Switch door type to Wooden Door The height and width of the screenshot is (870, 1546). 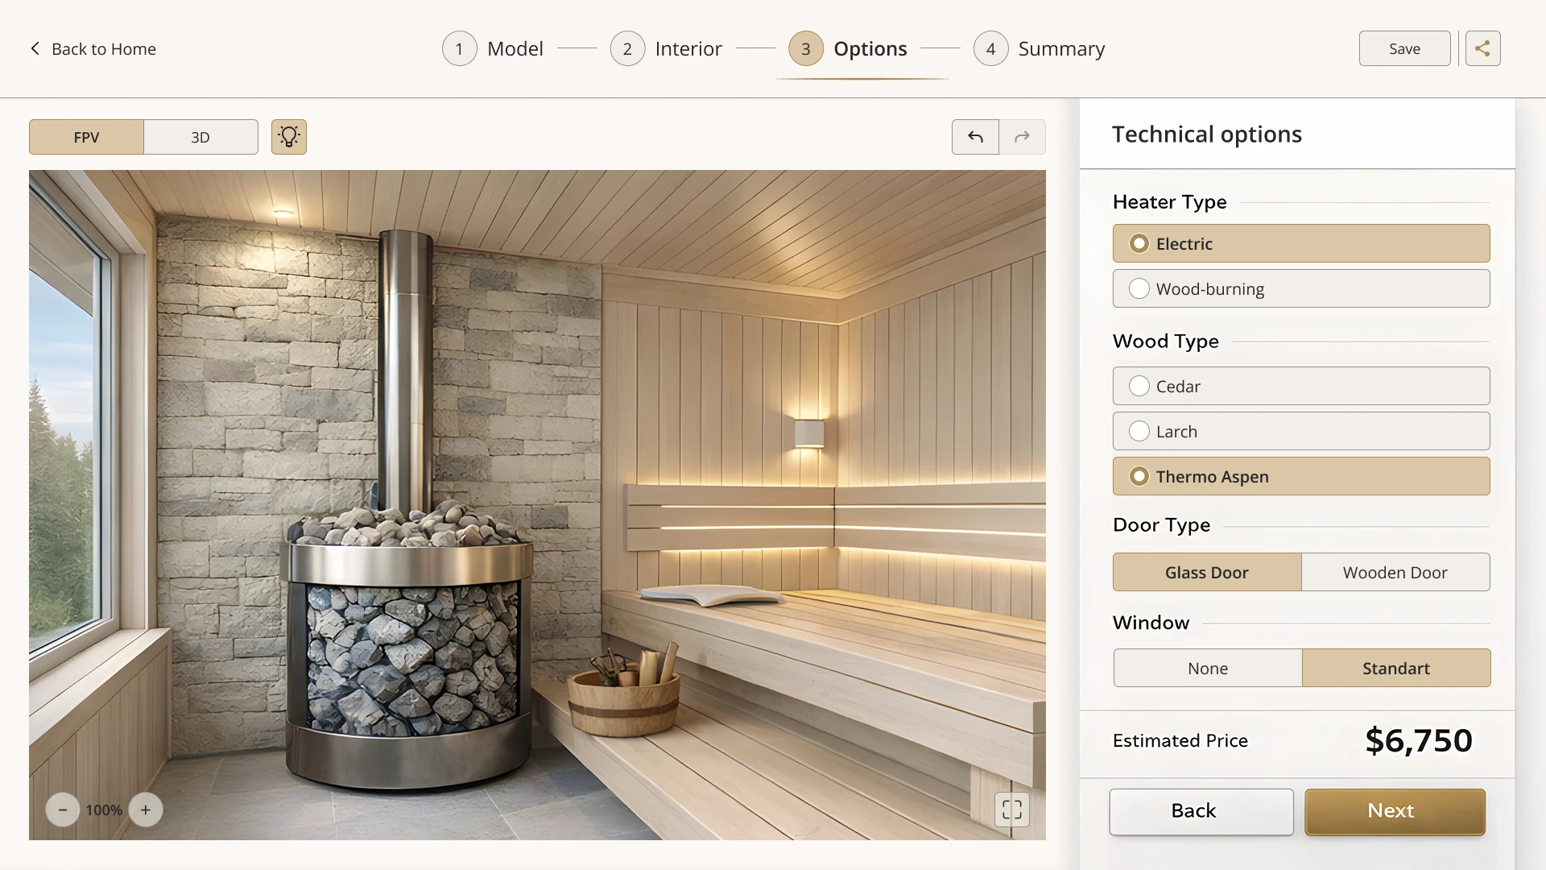[1395, 572]
